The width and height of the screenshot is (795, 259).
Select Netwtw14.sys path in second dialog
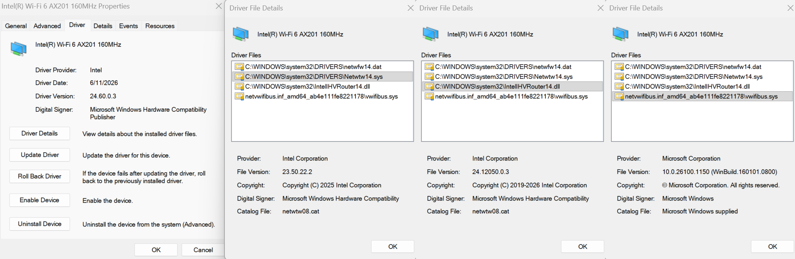point(504,77)
